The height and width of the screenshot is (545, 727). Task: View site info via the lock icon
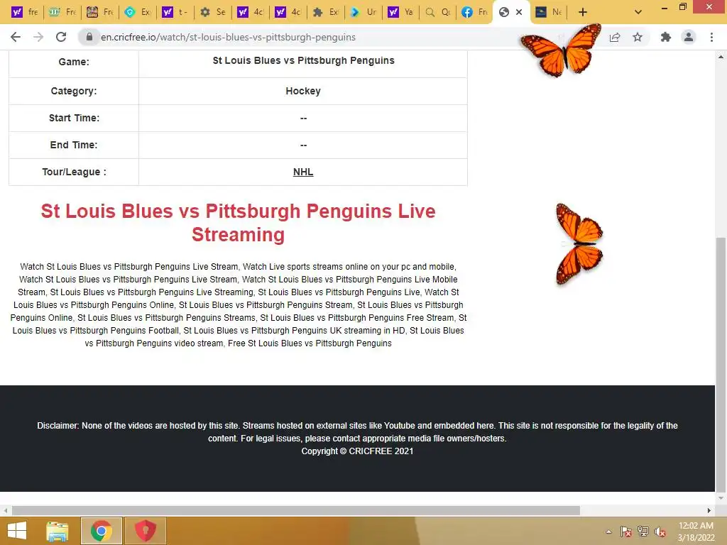(x=89, y=37)
